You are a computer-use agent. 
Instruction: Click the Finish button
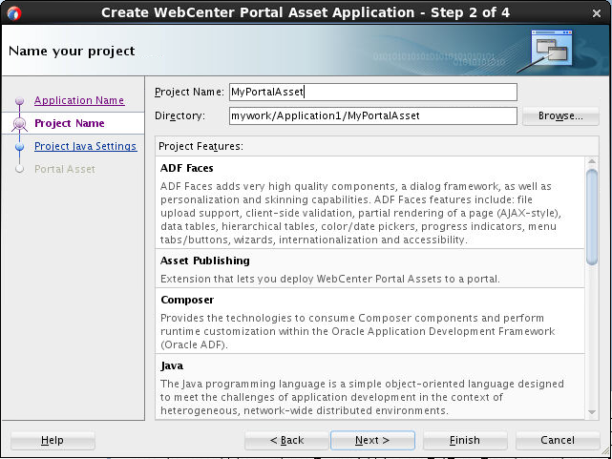pos(465,440)
